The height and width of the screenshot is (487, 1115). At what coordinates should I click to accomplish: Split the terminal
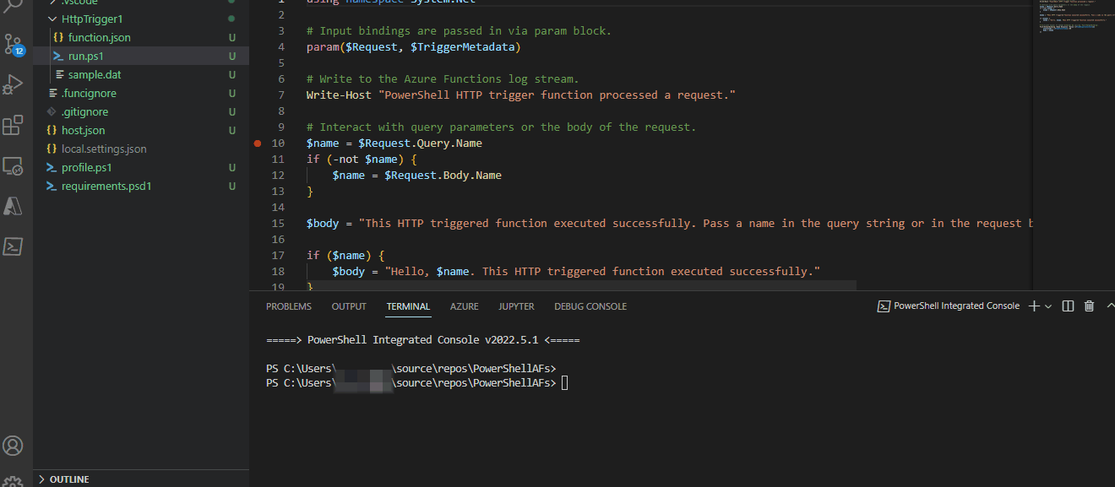[x=1068, y=306]
